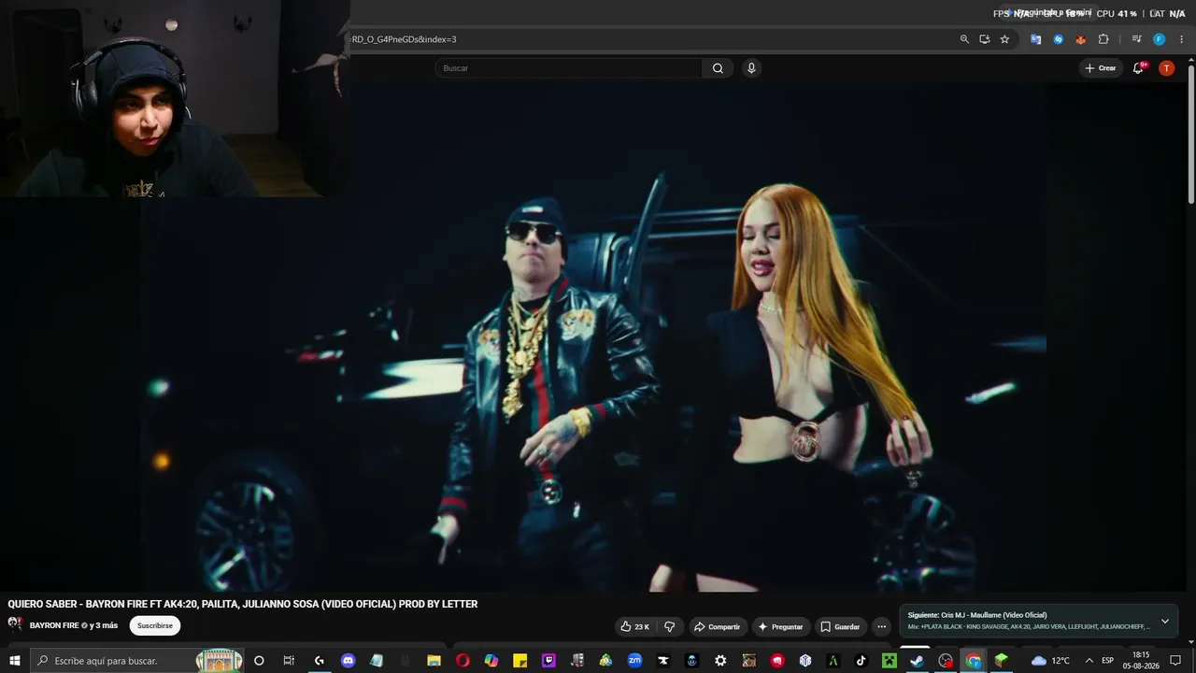The image size is (1196, 673).
Task: Click the browser zoom magnifier icon in address bar
Action: tap(964, 39)
